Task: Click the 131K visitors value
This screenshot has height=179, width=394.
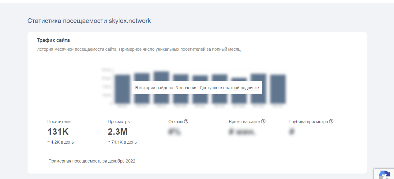Action: [58, 132]
